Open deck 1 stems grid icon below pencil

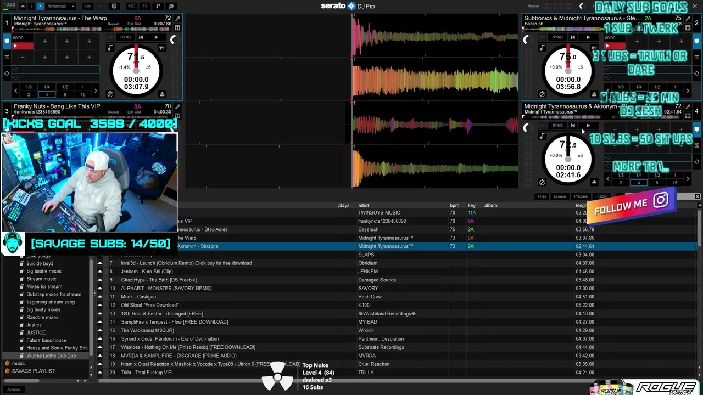coord(177,26)
